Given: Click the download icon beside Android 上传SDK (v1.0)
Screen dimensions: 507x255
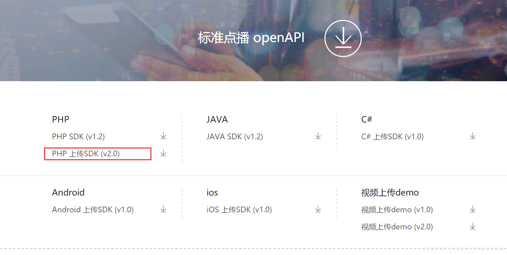Looking at the screenshot, I should pyautogui.click(x=163, y=209).
